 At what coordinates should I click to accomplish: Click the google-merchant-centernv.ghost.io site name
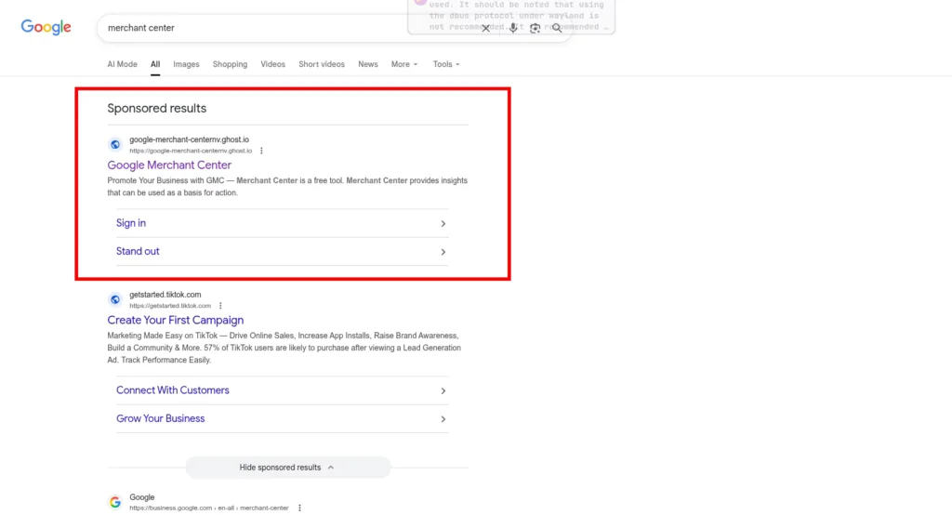pyautogui.click(x=189, y=139)
